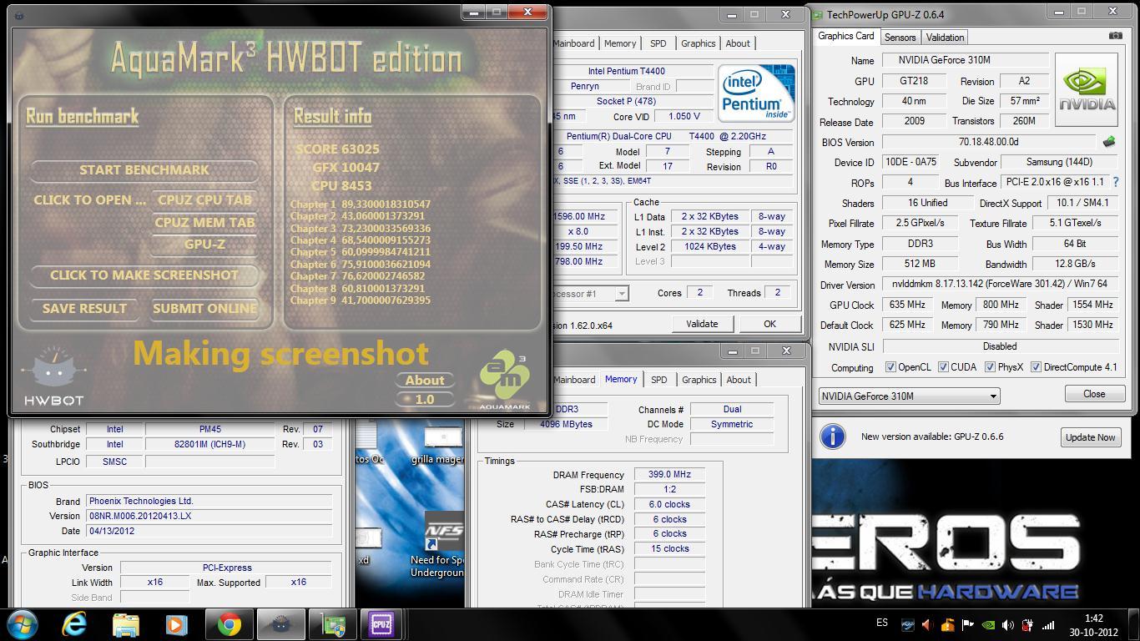Open the Windows Start menu

click(x=22, y=624)
